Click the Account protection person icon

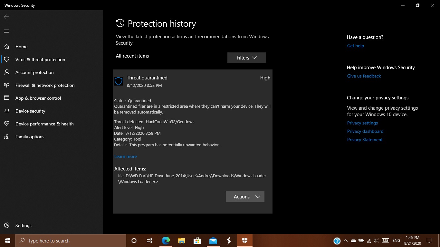[7, 72]
